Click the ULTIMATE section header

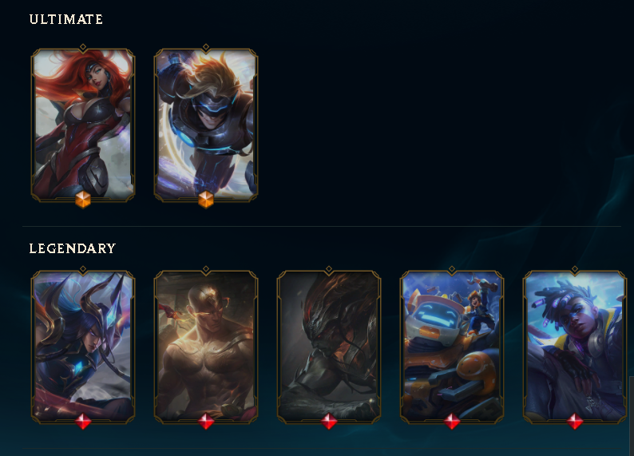66,19
